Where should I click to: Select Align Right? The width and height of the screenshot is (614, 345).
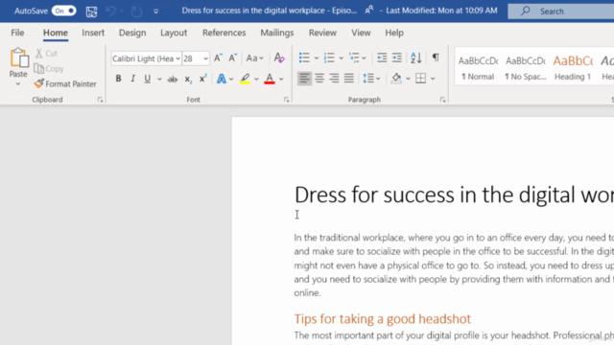[x=334, y=79]
